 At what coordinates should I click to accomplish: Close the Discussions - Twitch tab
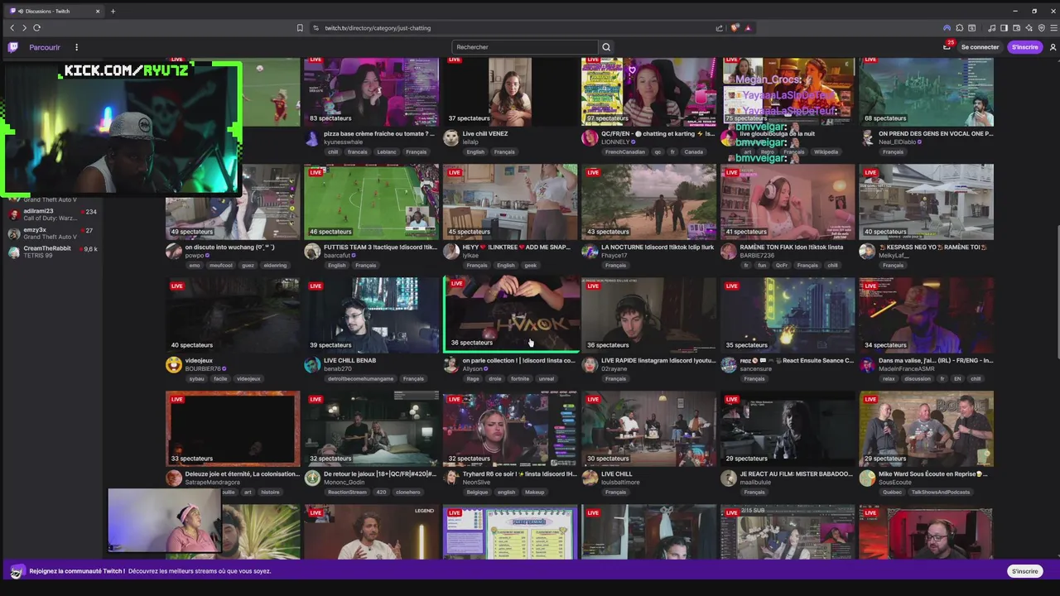[98, 11]
